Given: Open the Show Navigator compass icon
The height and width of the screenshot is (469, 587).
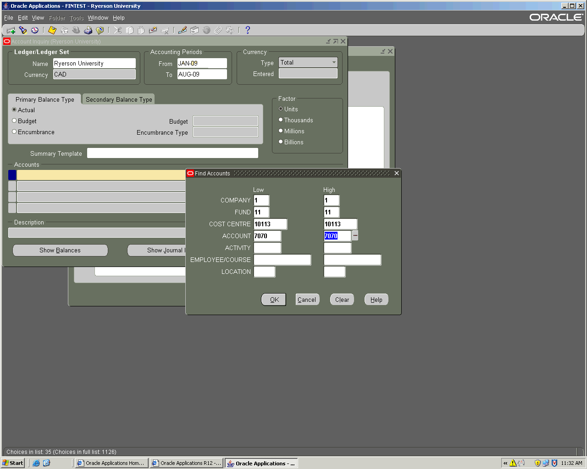Looking at the screenshot, I should [35, 30].
